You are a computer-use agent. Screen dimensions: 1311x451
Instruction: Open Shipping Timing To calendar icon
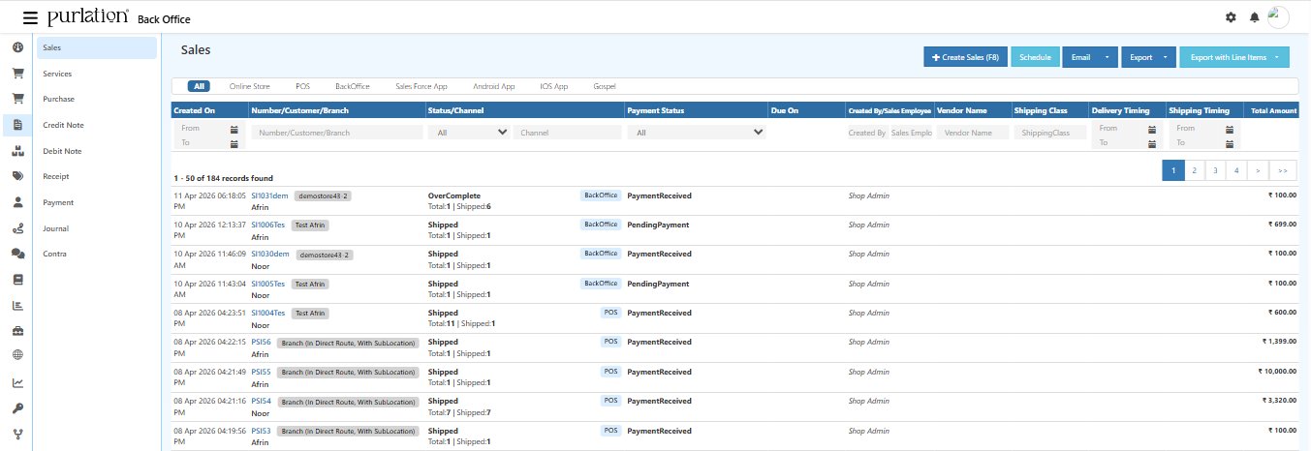point(1229,143)
